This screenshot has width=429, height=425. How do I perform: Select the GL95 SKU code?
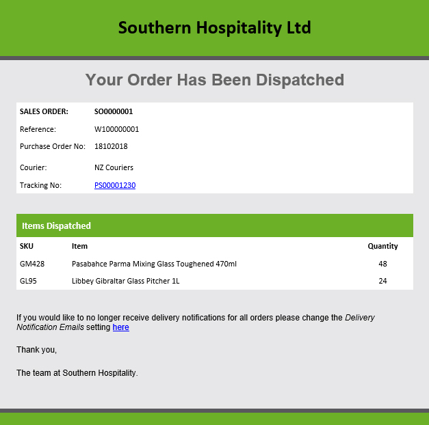(28, 281)
